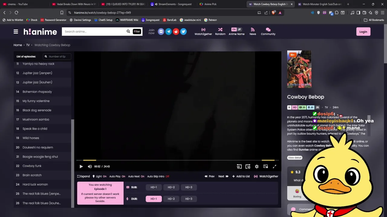The image size is (387, 217).
Task: Open video player settings gear
Action: pyautogui.click(x=257, y=166)
